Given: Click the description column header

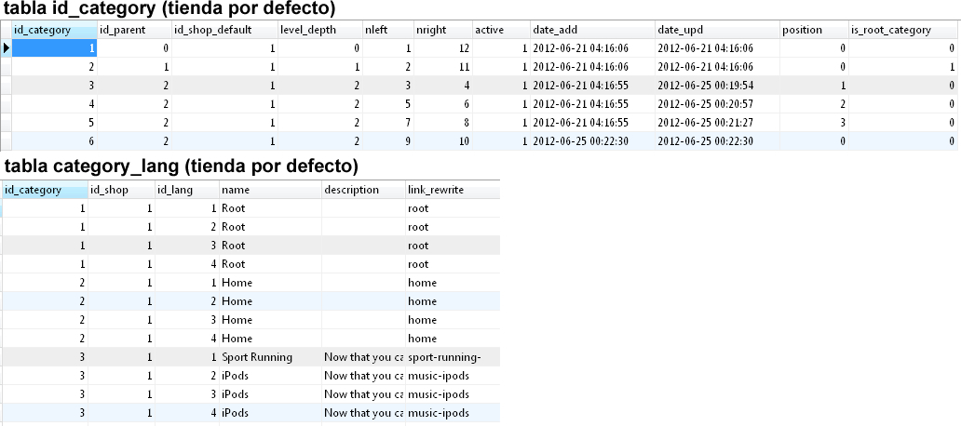Looking at the screenshot, I should click(361, 190).
